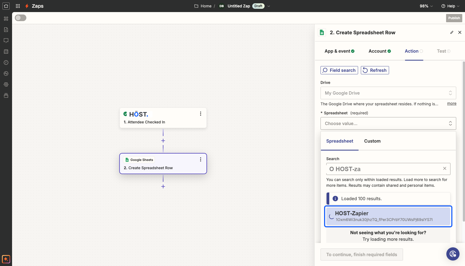This screenshot has height=266, width=465.
Task: Clear the spreadsheet search text
Action: [x=445, y=168]
